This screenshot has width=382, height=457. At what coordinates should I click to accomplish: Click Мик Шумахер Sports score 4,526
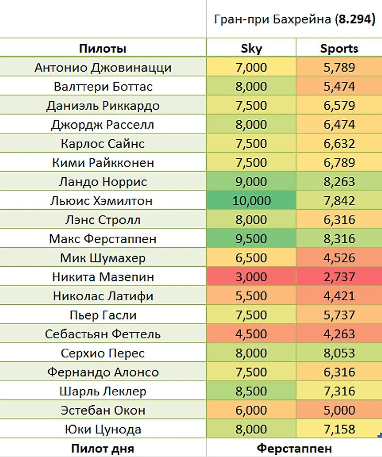(x=339, y=258)
